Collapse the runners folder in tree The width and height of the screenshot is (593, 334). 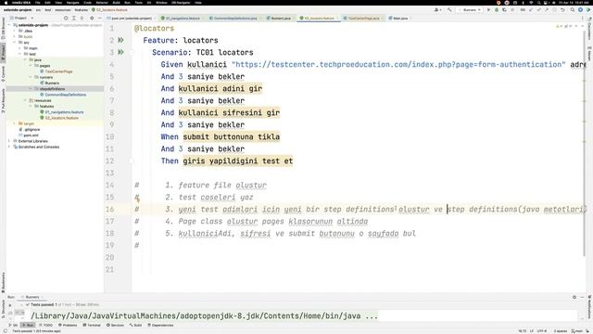tap(31, 77)
